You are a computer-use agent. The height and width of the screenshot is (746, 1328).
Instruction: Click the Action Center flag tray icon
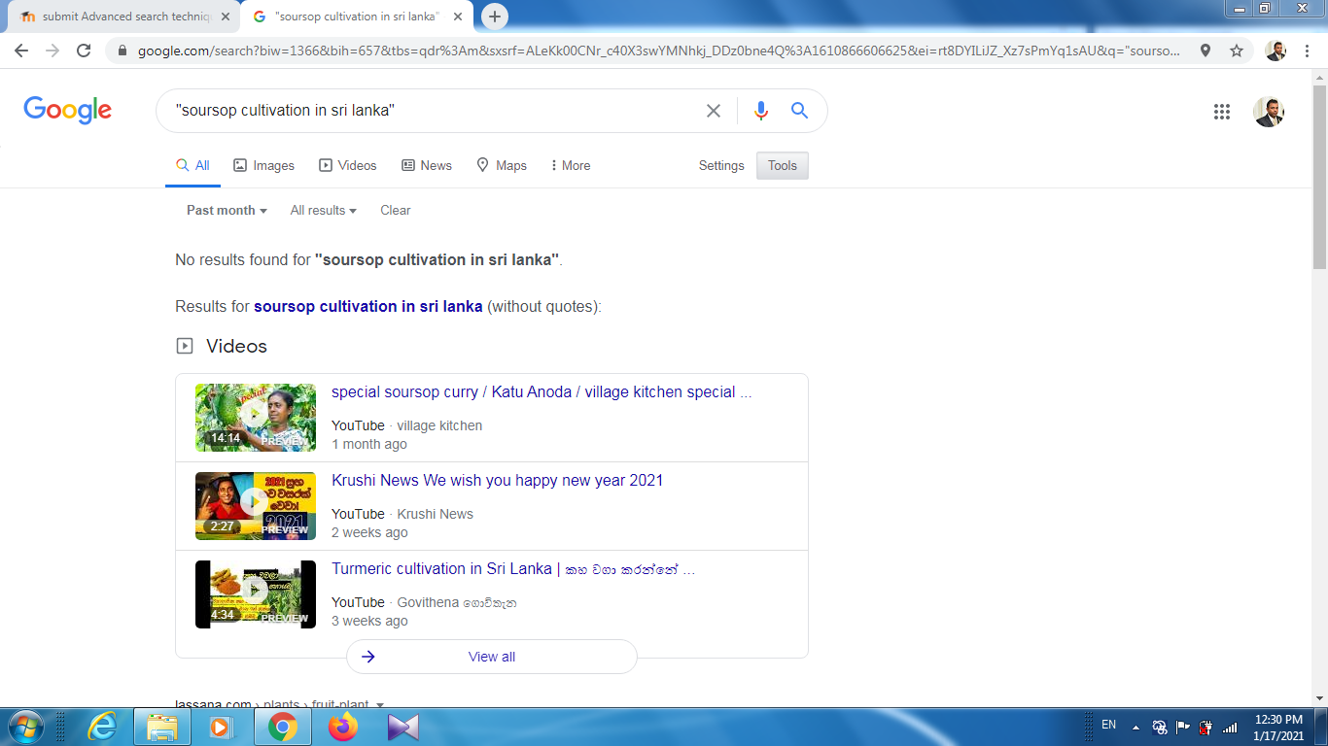(x=1183, y=727)
